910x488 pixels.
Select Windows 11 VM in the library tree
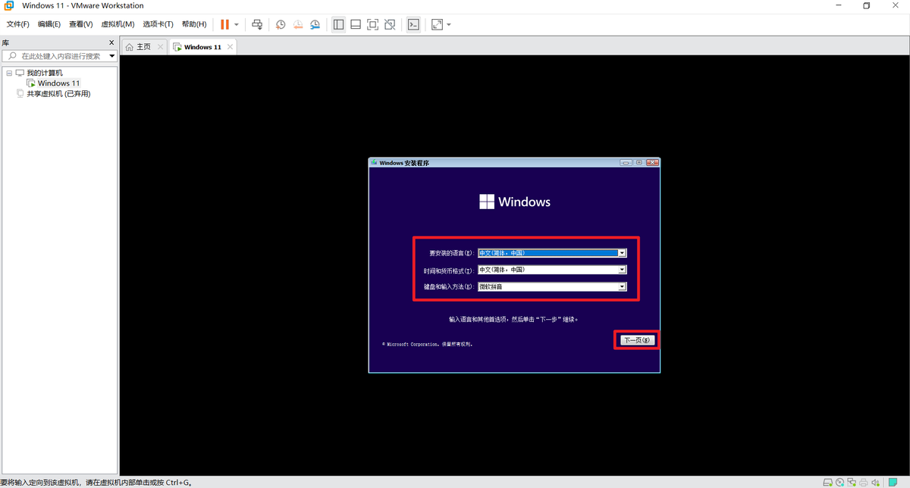(x=58, y=83)
